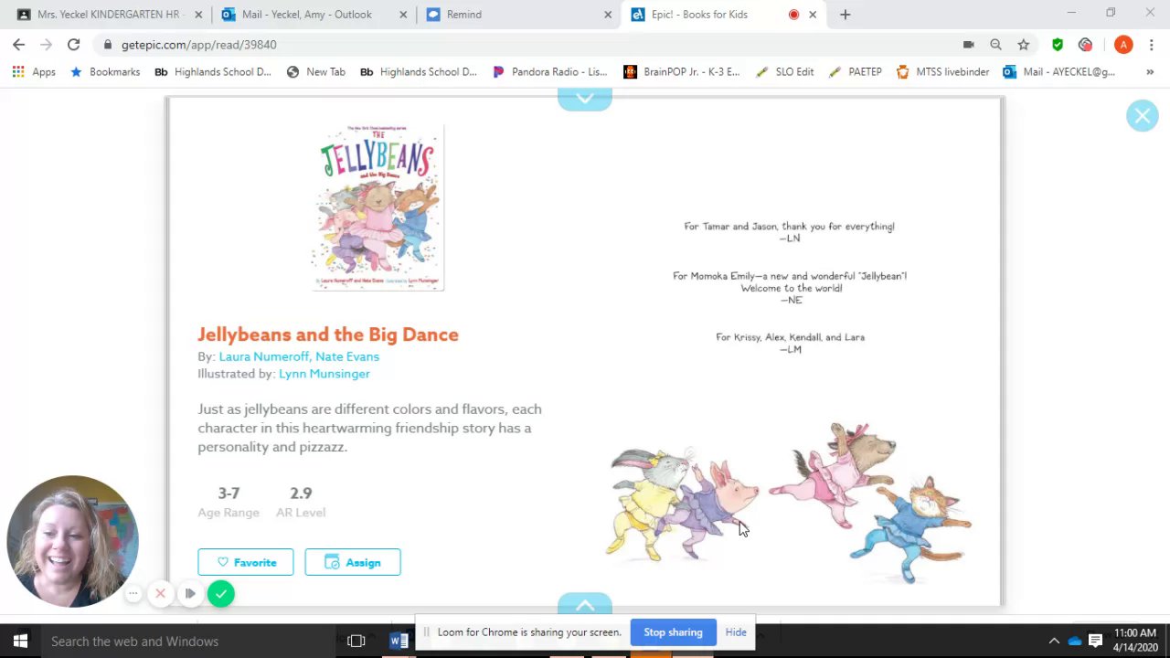
Task: View site info padlock icon
Action: [x=108, y=45]
